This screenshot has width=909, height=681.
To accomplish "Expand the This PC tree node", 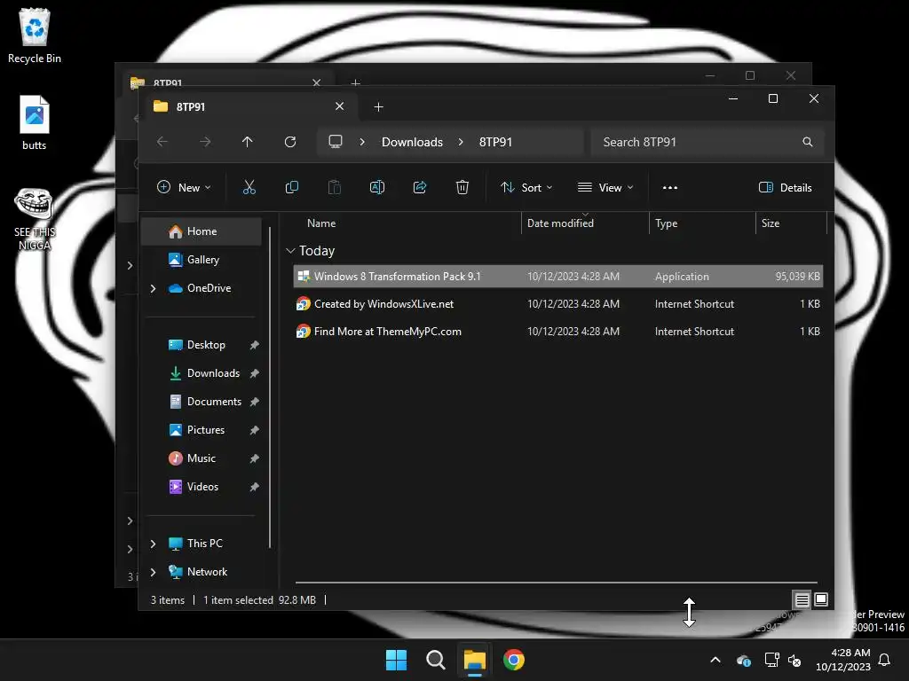I will (x=153, y=544).
